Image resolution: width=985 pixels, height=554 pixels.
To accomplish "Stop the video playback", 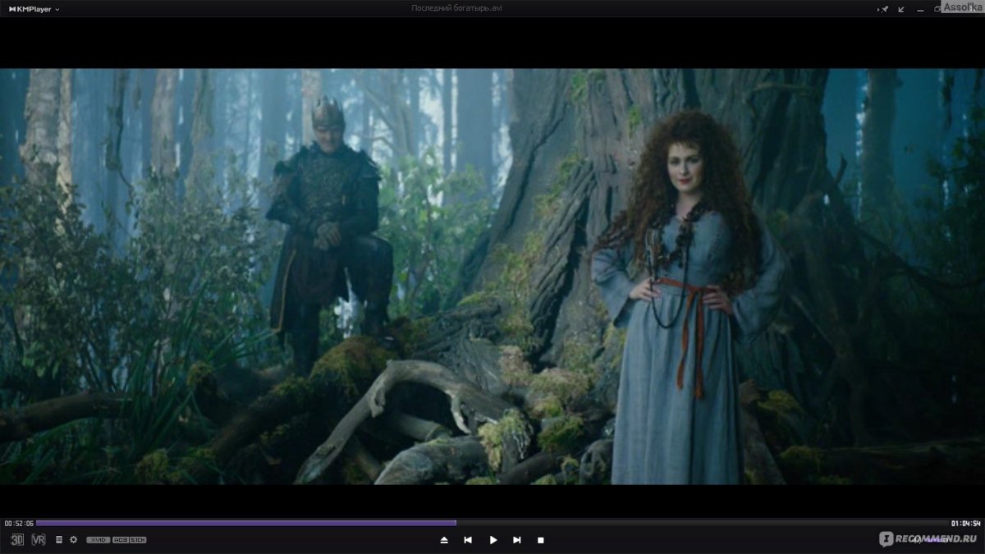I will tap(541, 540).
